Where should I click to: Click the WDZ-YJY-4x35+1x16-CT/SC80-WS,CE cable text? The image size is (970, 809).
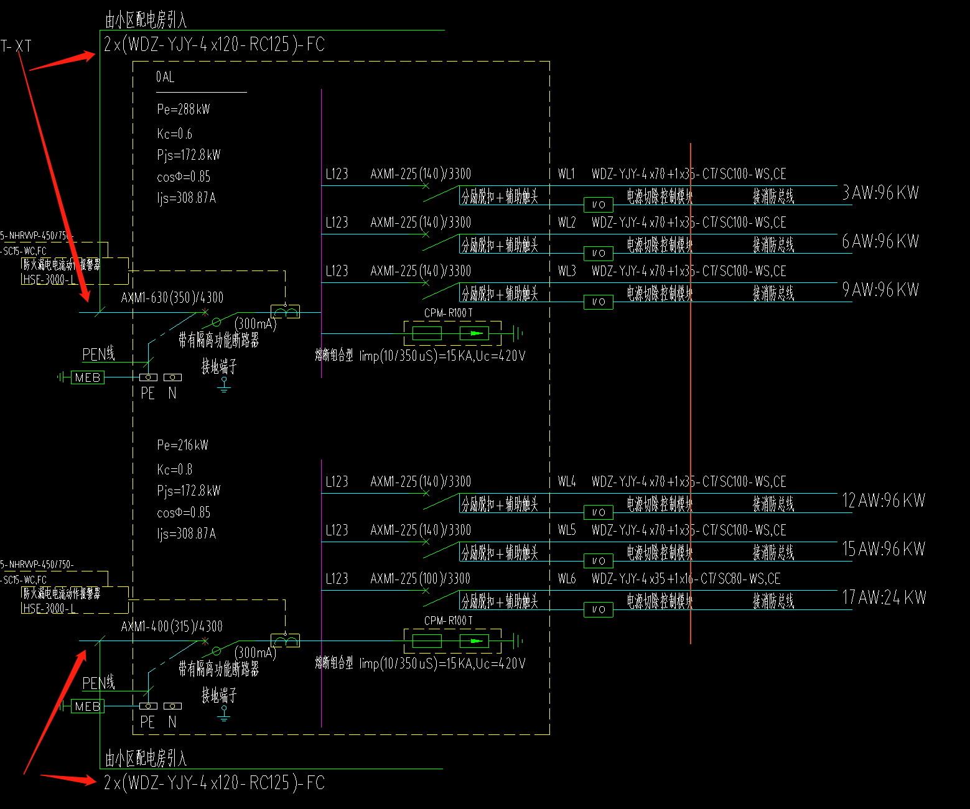(686, 579)
